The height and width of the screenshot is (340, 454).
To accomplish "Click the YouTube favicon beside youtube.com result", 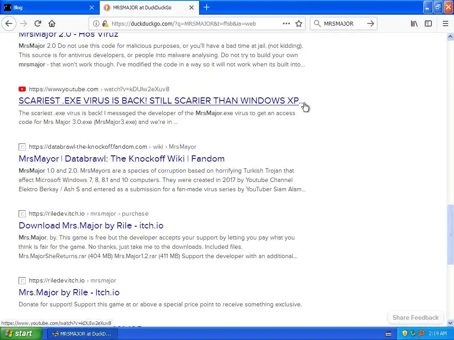I will point(22,89).
